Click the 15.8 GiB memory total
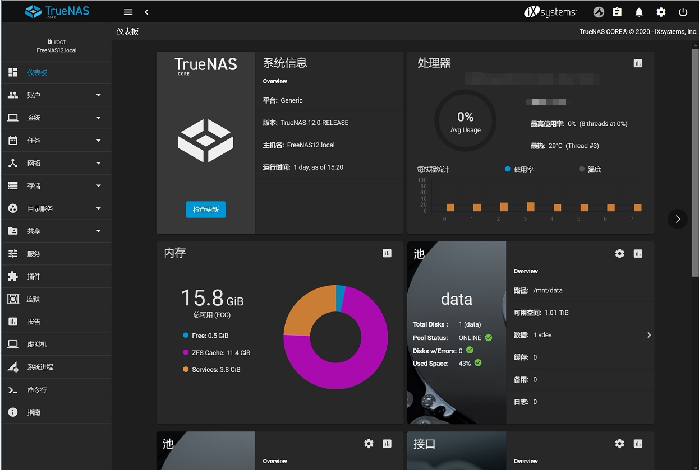The image size is (699, 470). pos(212,298)
